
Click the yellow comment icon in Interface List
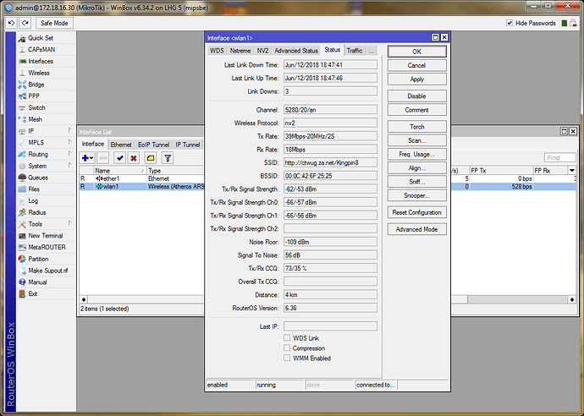(150, 158)
